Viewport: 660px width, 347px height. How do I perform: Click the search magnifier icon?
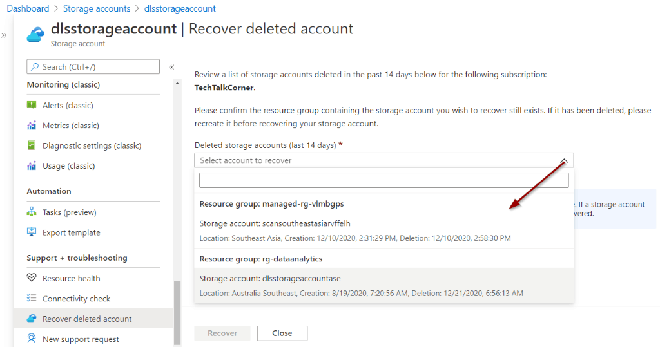35,66
